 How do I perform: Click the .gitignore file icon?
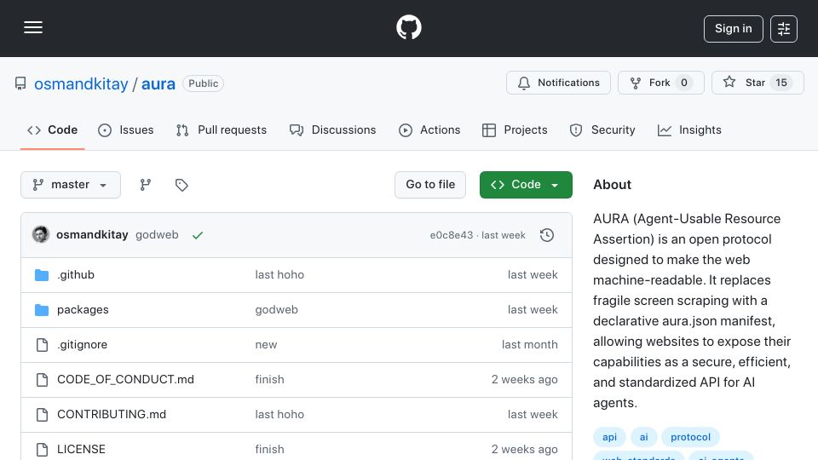coord(42,345)
